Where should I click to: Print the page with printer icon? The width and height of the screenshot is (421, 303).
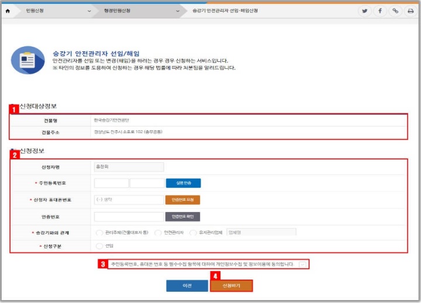point(410,11)
